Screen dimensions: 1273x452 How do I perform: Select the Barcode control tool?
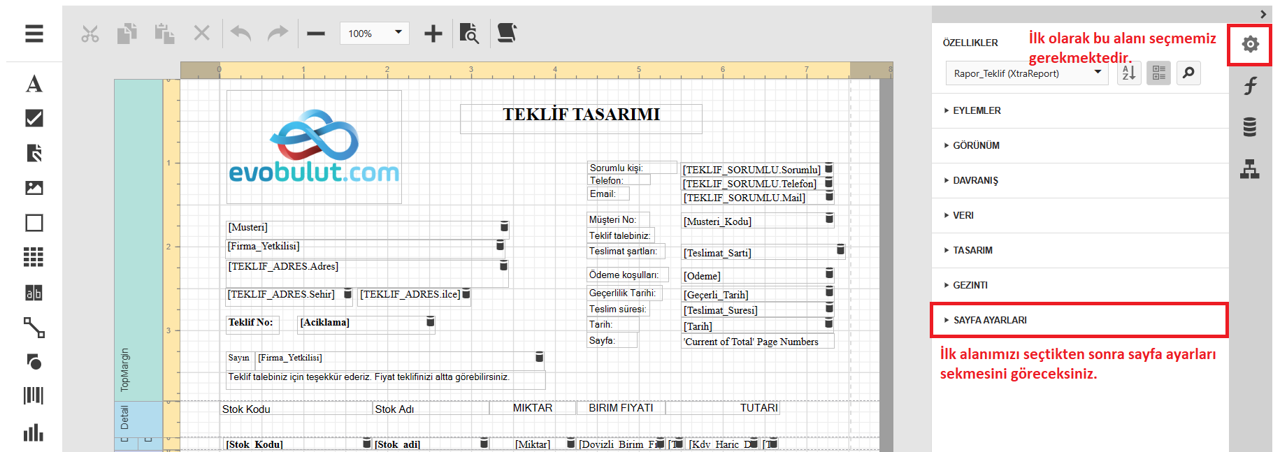(x=34, y=396)
